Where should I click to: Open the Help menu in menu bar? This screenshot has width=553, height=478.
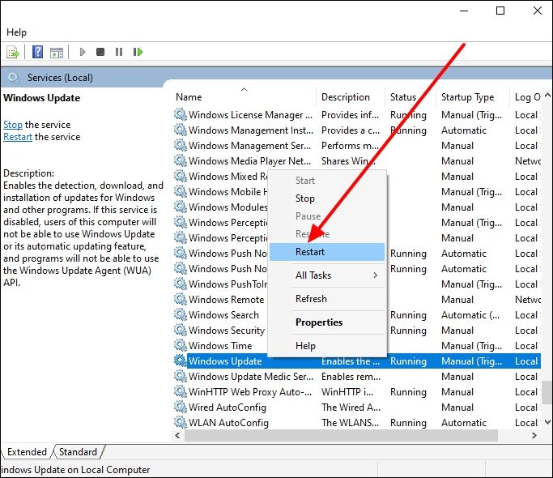click(16, 32)
